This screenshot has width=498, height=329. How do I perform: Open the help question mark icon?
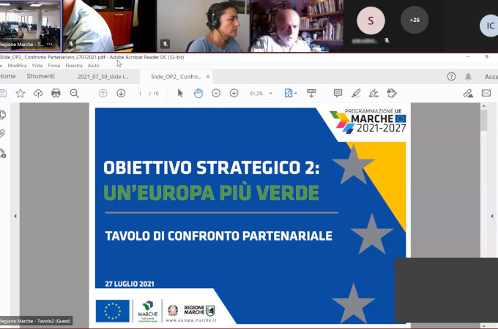tap(451, 76)
